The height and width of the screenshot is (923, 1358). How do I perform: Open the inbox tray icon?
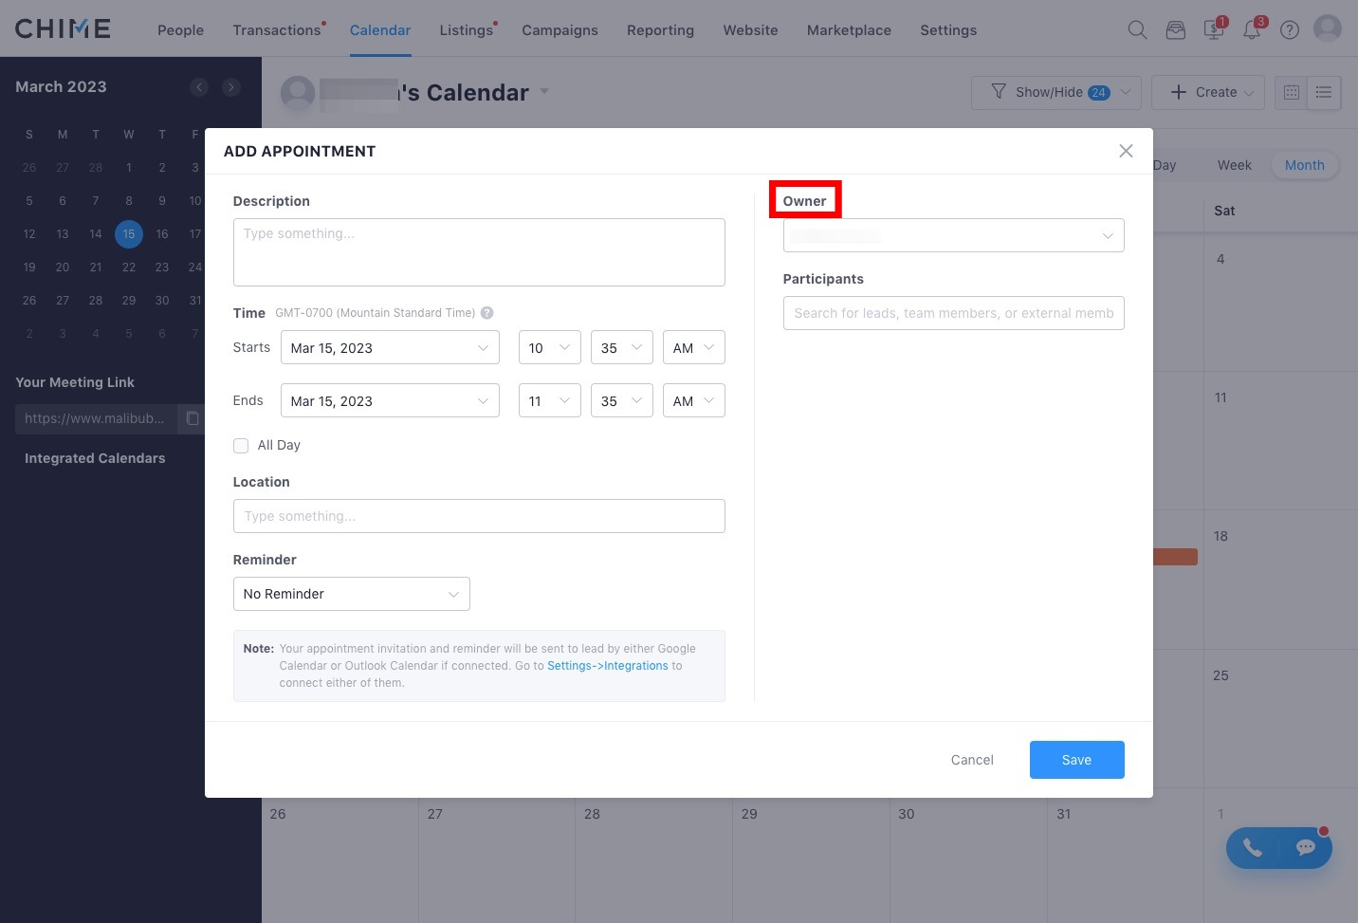(x=1176, y=29)
